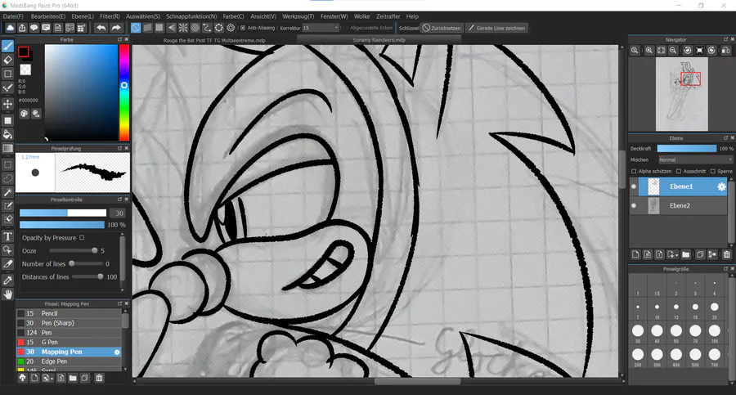
Task: Click the cloud save icon in toolbar
Action: click(10, 28)
